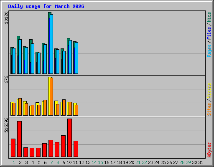The width and height of the screenshot is (214, 167).
Task: Click day label 27 on x-axis
Action: pos(176,162)
